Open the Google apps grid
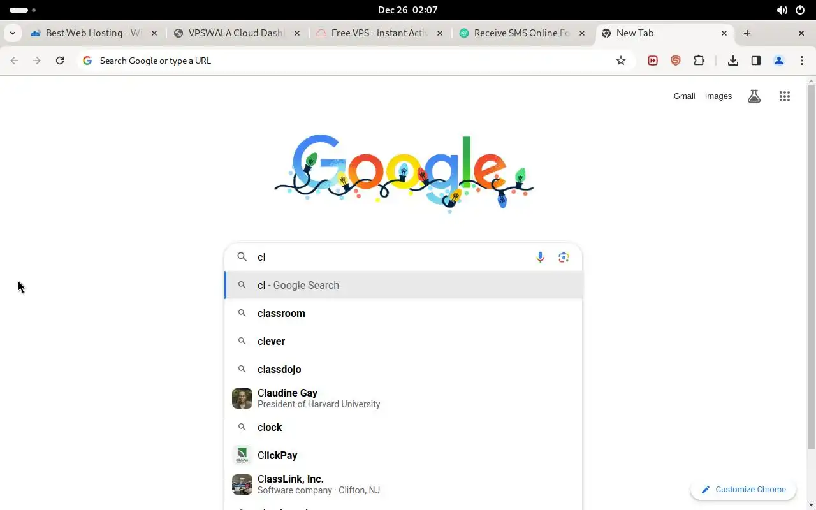 pos(785,96)
